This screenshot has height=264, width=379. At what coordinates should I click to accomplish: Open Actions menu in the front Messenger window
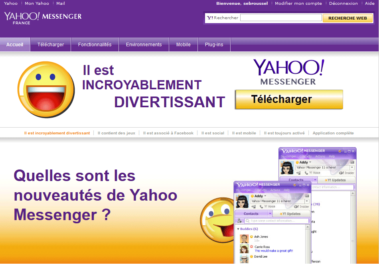point(275,190)
